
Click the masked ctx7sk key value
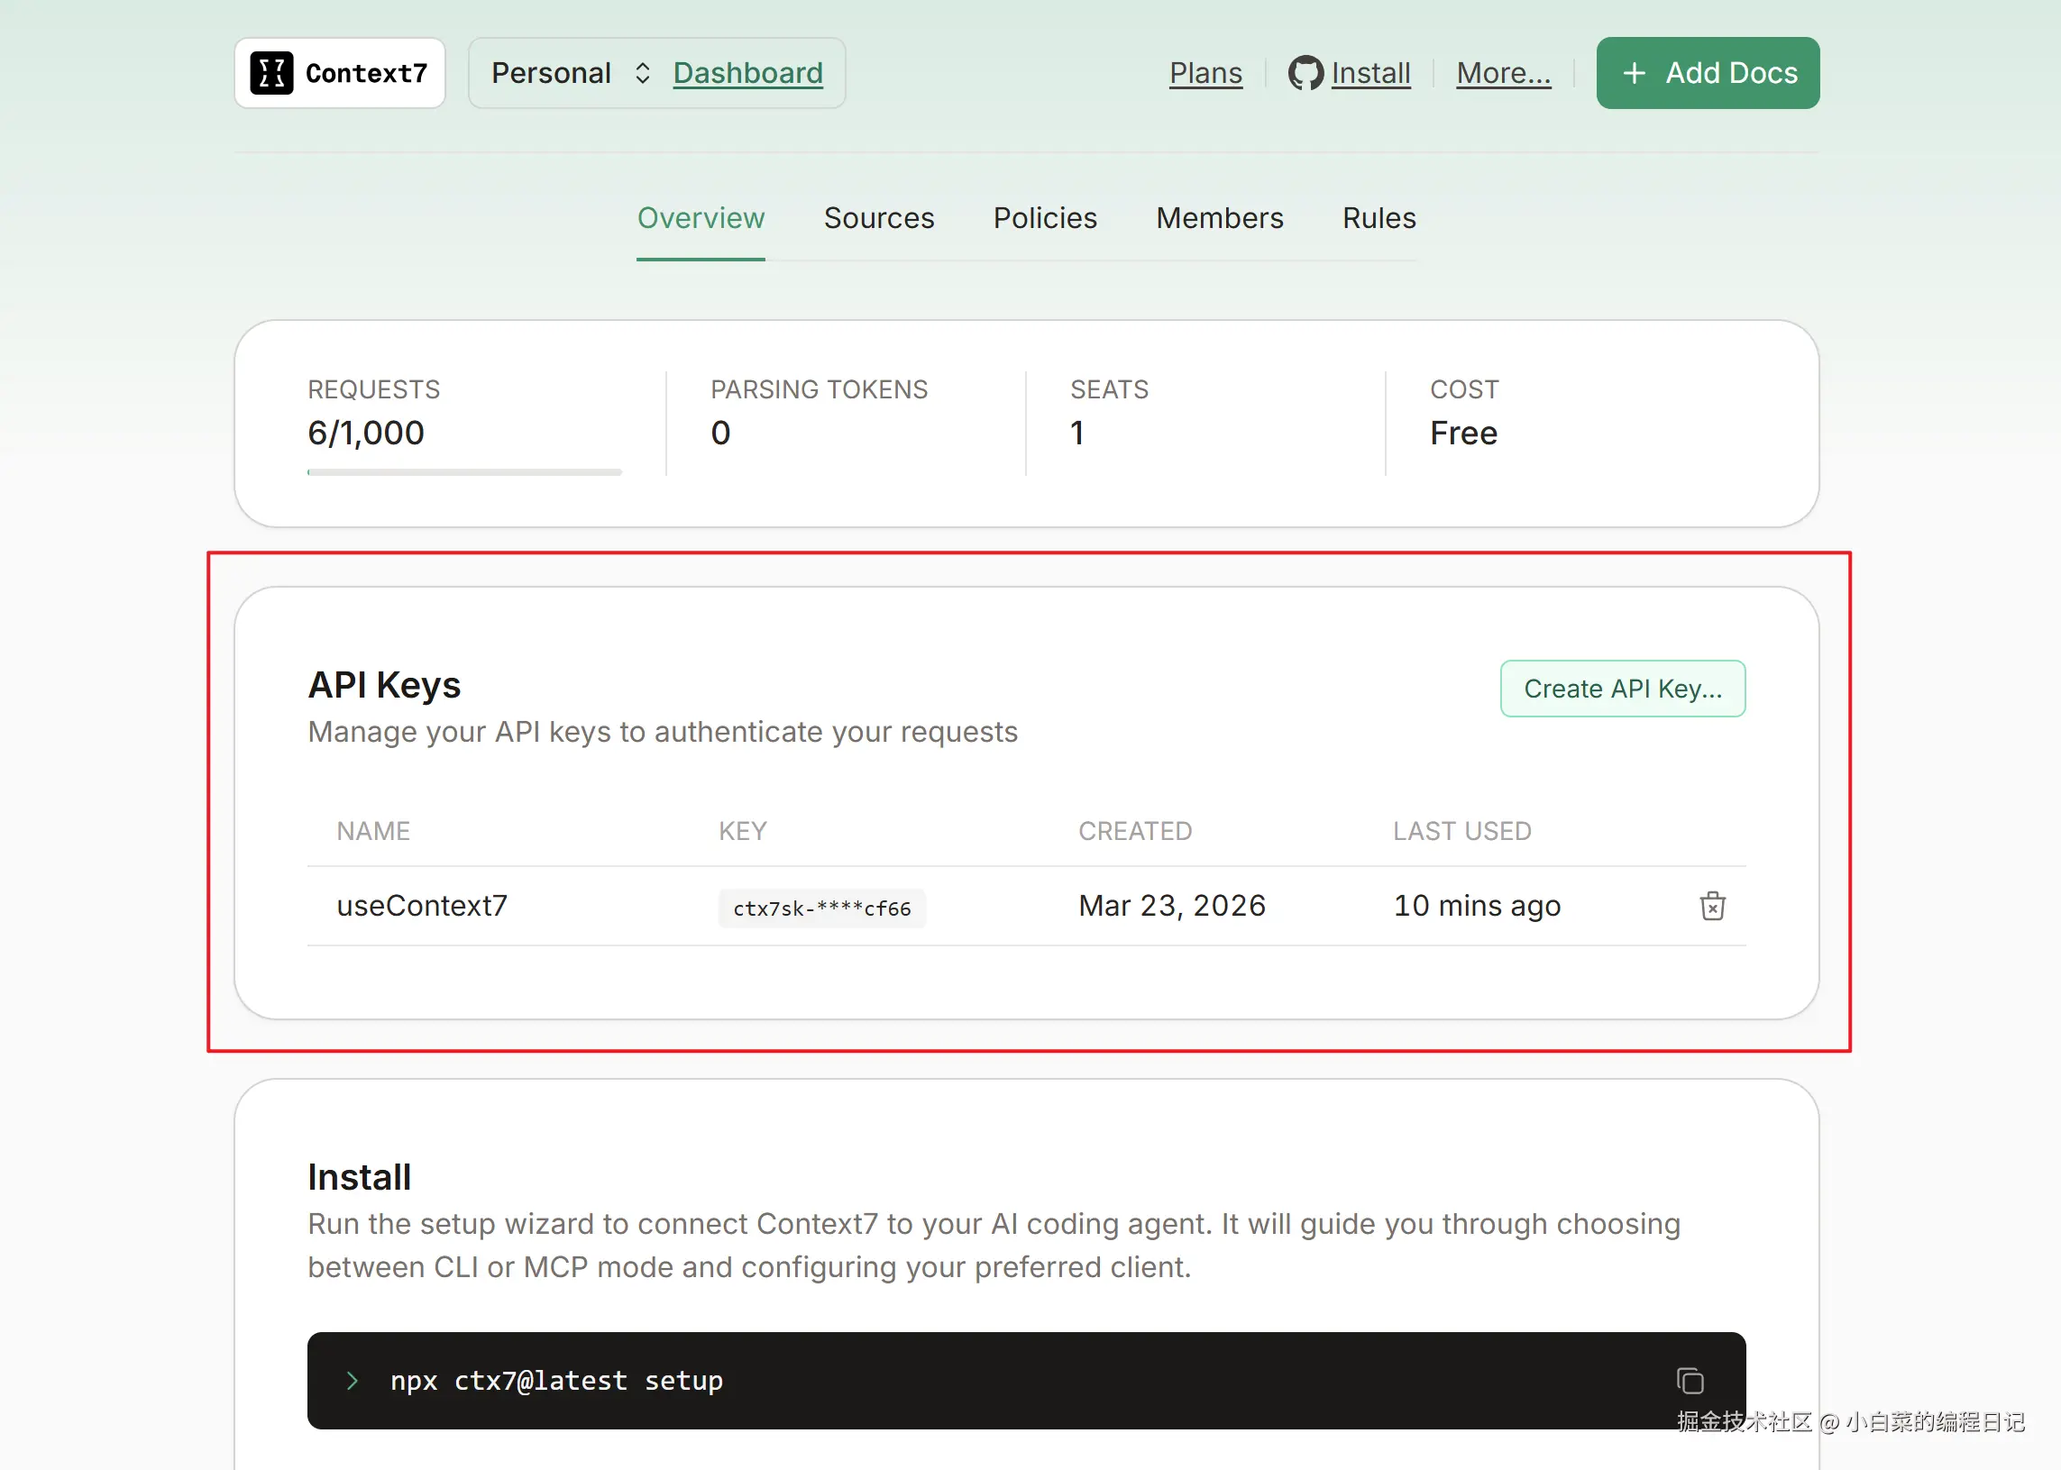tap(821, 908)
